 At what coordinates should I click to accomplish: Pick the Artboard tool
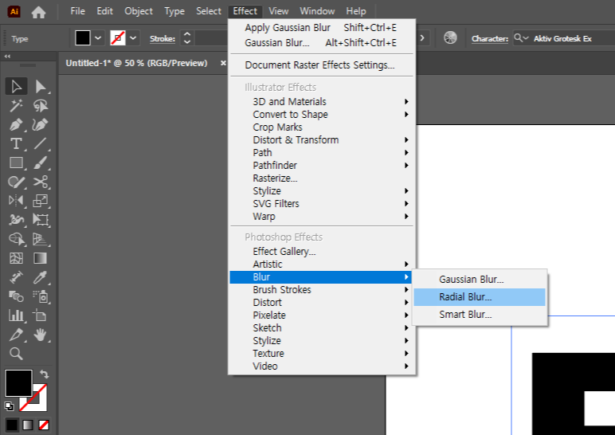tap(41, 315)
